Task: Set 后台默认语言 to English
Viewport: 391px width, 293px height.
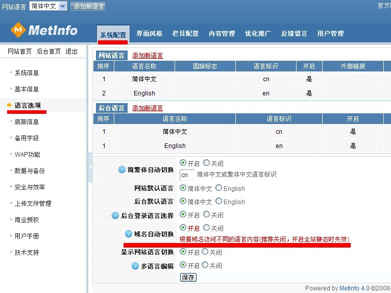Action: pos(218,201)
